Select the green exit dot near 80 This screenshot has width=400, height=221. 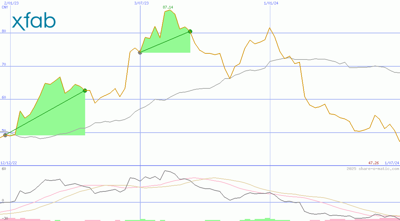[190, 32]
